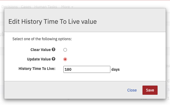Expand the More dropdown menu
Screen dimensions: 170x105
[x=67, y=7]
